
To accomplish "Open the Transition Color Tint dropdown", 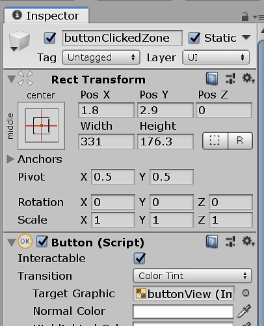I will pos(192,276).
